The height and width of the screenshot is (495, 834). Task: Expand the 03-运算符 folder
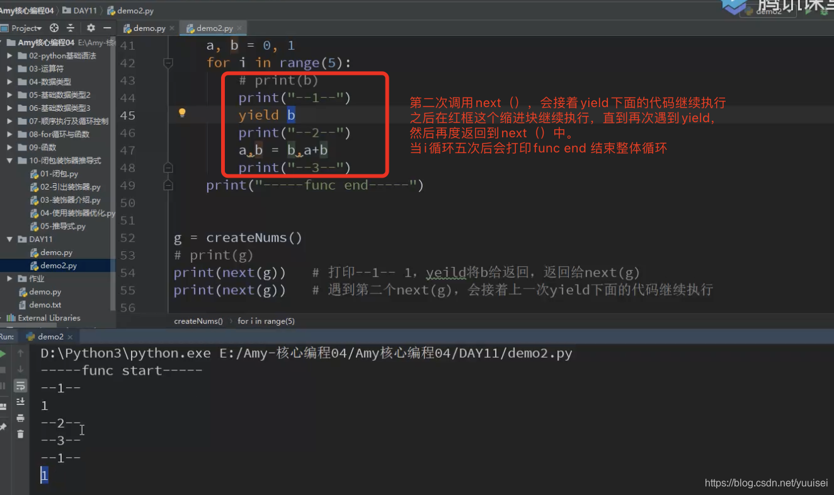[x=9, y=69]
